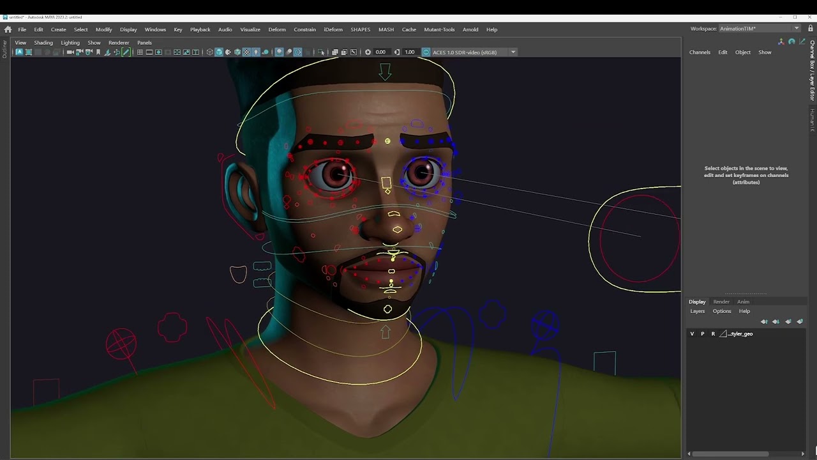The height and width of the screenshot is (460, 817).
Task: Switch to the Anim layer tab
Action: point(743,302)
